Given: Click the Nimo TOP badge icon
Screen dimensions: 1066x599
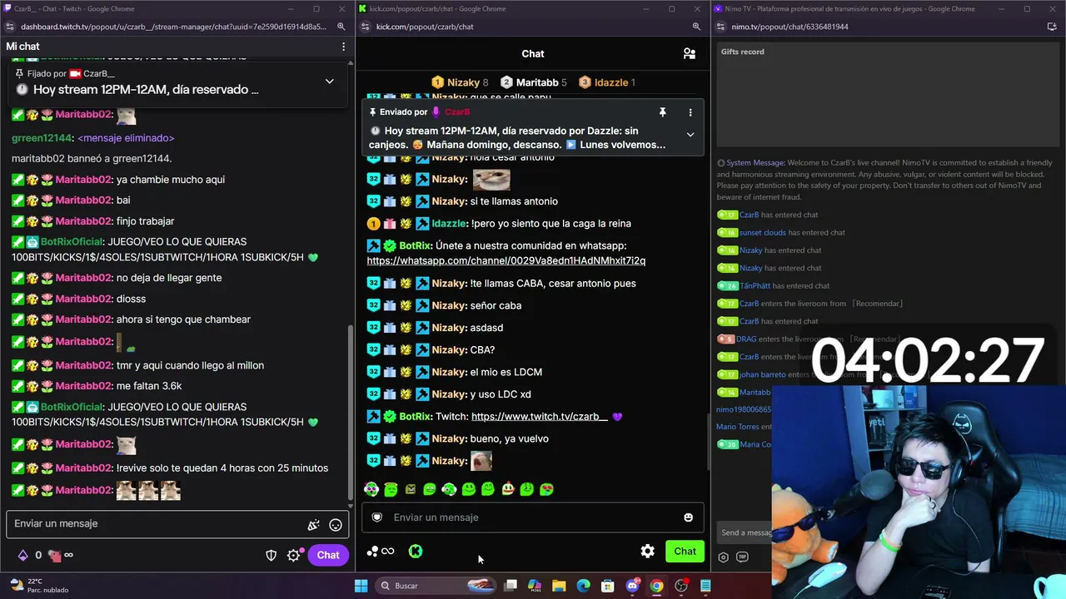Looking at the screenshot, I should (742, 557).
